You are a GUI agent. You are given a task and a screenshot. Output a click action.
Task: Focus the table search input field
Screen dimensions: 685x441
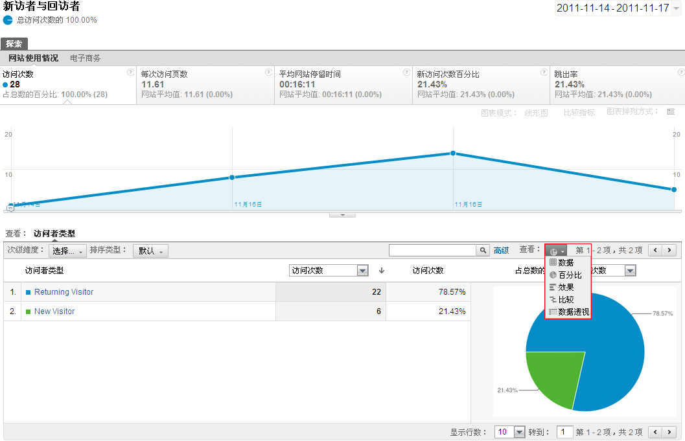432,250
